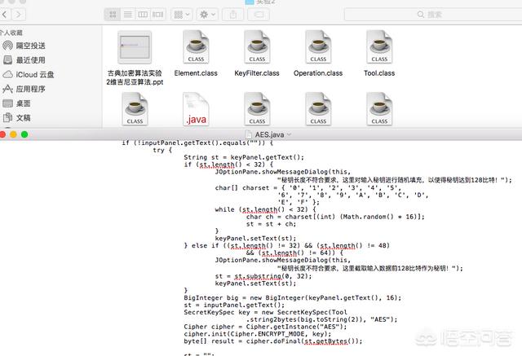Select the class file below KeyFilter.class

[257, 109]
